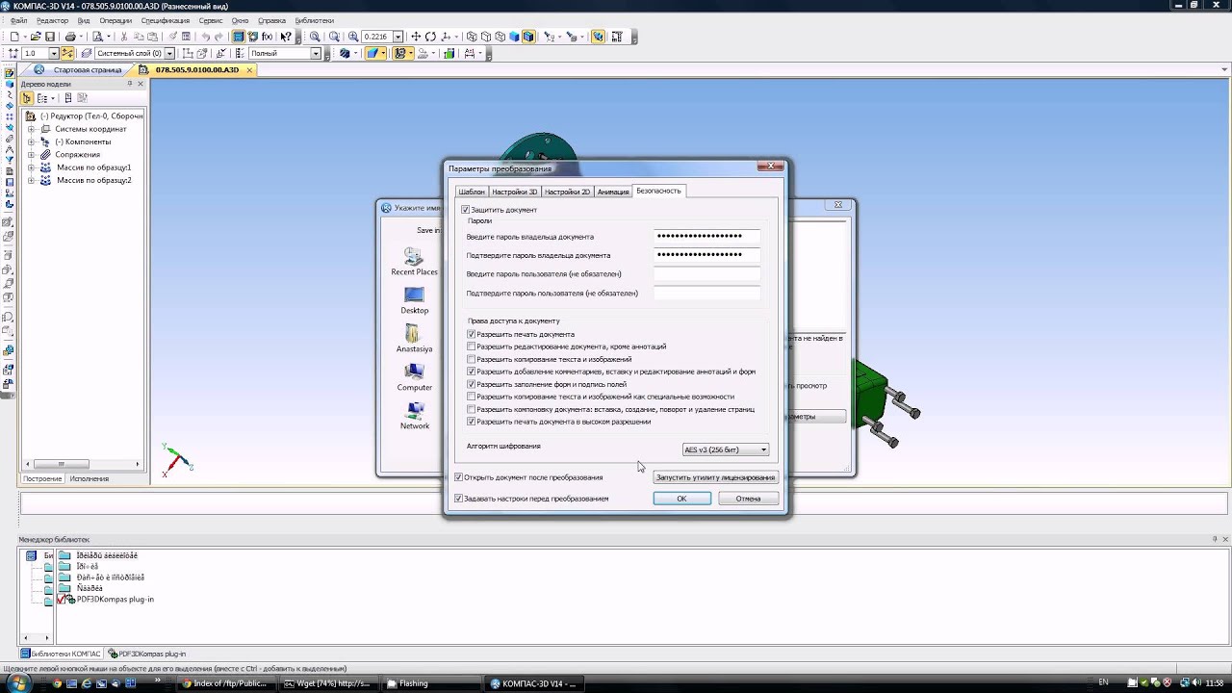
Task: Click the Library Manager icon in toolbar
Action: click(x=239, y=37)
